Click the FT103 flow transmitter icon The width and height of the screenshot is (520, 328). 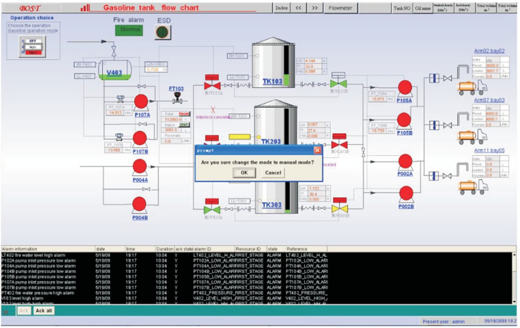coord(177,98)
